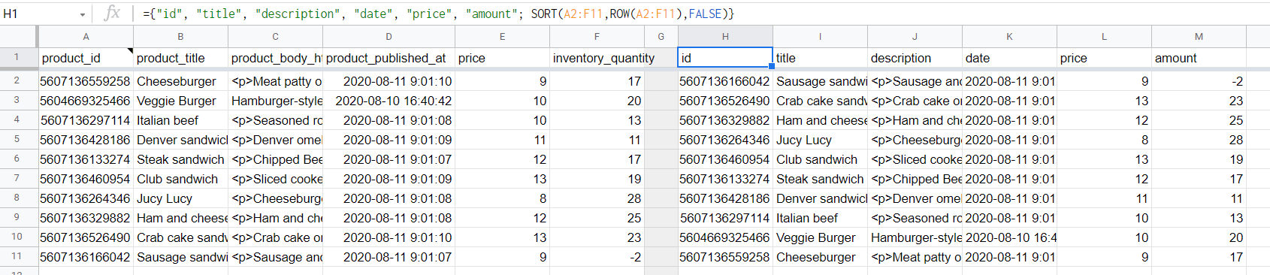1270x275 pixels.
Task: Select row 11 header
Action: [x=17, y=256]
